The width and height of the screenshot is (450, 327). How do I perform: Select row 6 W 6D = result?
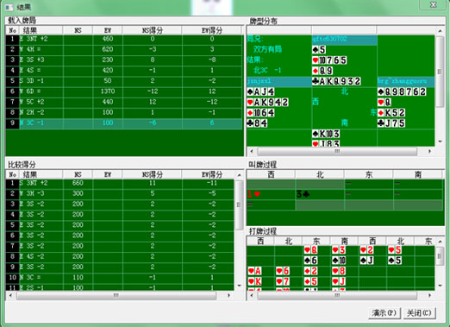pos(124,91)
